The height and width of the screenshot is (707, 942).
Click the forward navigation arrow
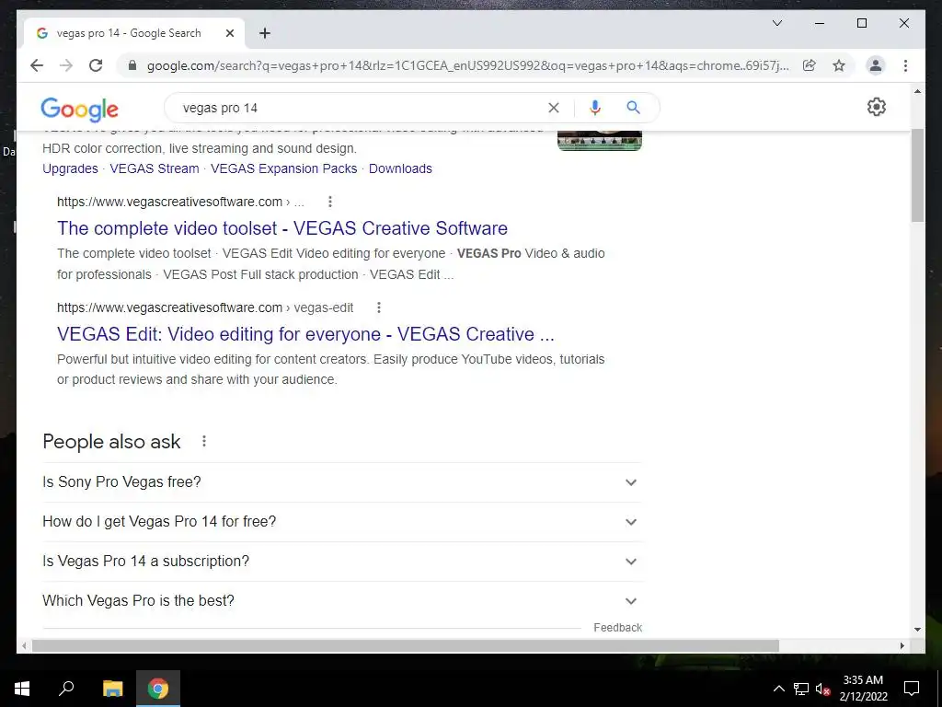pos(66,65)
